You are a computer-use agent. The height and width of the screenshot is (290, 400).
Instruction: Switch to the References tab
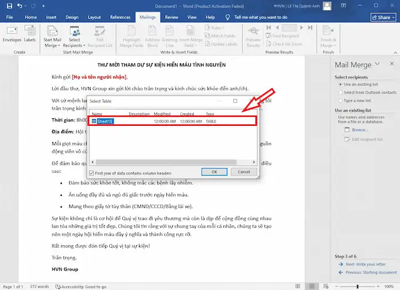pos(120,18)
